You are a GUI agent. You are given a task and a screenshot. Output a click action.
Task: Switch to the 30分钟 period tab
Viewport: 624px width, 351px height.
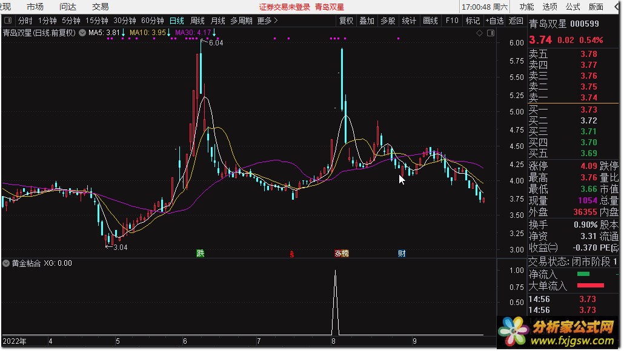(x=125, y=21)
